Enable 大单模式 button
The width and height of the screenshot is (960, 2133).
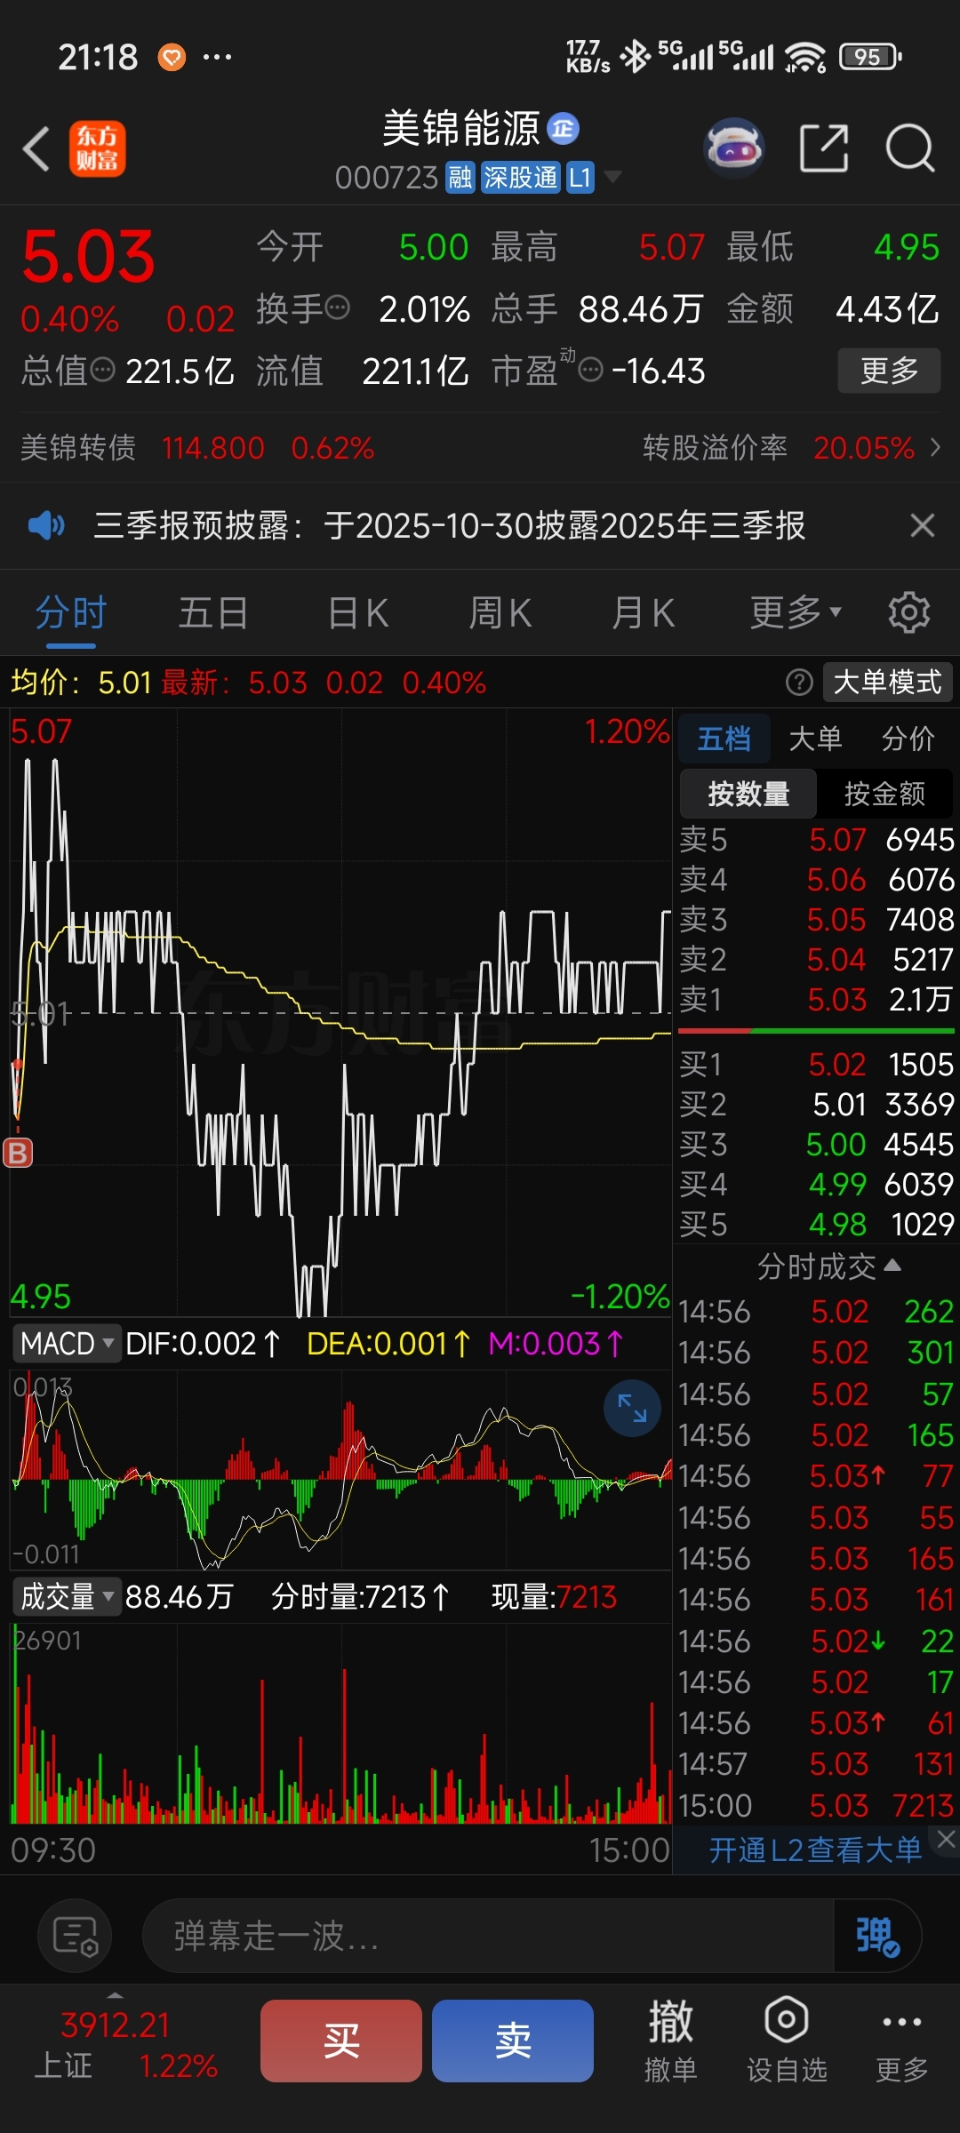pyautogui.click(x=887, y=683)
